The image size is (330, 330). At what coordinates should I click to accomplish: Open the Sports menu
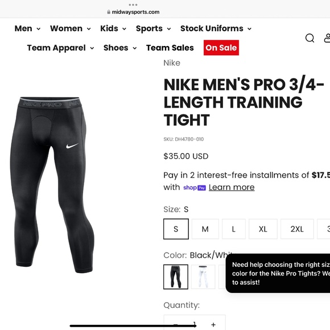[153, 28]
